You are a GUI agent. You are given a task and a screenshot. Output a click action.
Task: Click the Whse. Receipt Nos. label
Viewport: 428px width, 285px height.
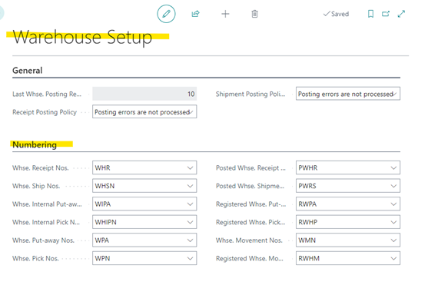(x=41, y=168)
